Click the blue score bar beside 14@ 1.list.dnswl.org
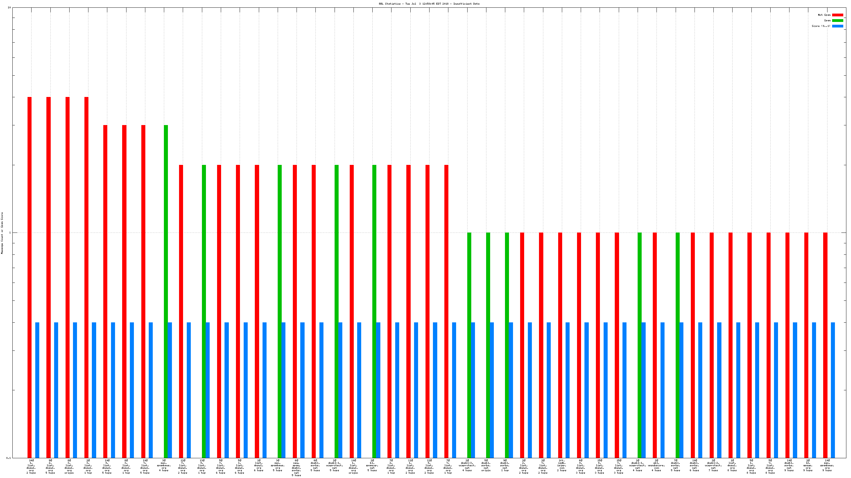The width and height of the screenshot is (851, 478). [37, 390]
